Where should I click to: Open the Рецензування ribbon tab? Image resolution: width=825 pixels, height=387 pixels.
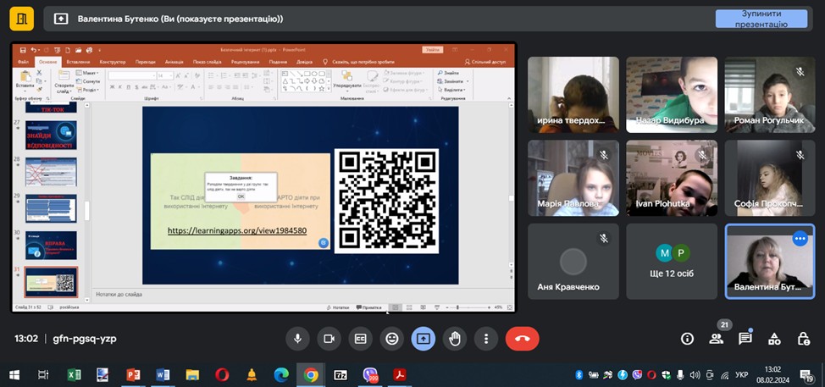(245, 62)
